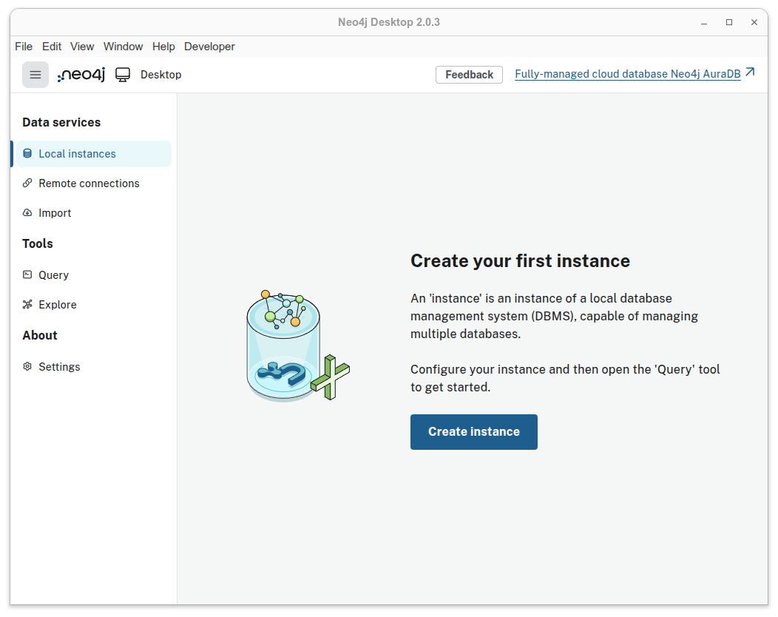Open the Edit menu
The image size is (778, 617).
[x=52, y=47]
